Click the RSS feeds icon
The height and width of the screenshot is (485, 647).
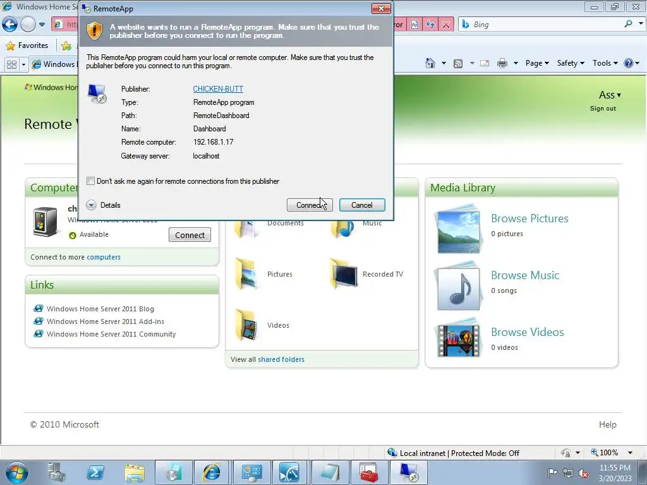[x=458, y=63]
